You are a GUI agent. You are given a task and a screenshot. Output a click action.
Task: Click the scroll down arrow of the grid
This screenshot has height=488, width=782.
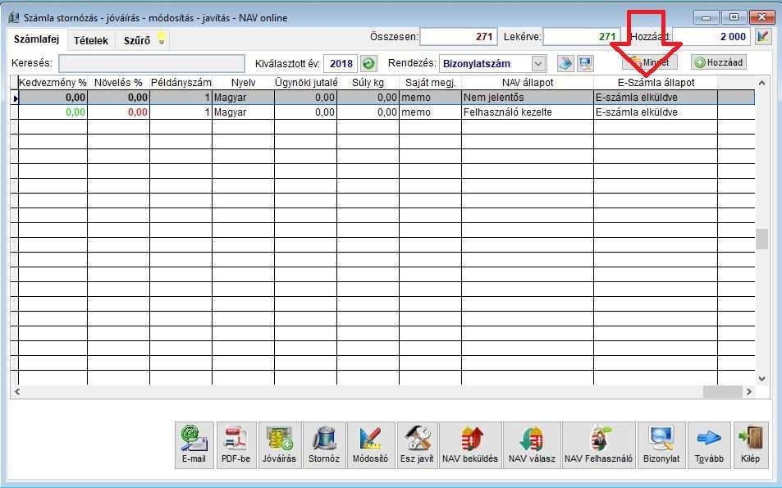pyautogui.click(x=761, y=379)
